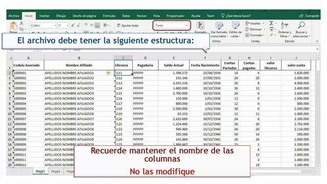Expand the Insertar dropdown arrow
Screen dimensions: 327x184
click(264, 24)
